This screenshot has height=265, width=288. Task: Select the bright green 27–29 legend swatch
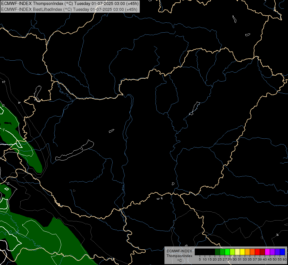click(227, 252)
